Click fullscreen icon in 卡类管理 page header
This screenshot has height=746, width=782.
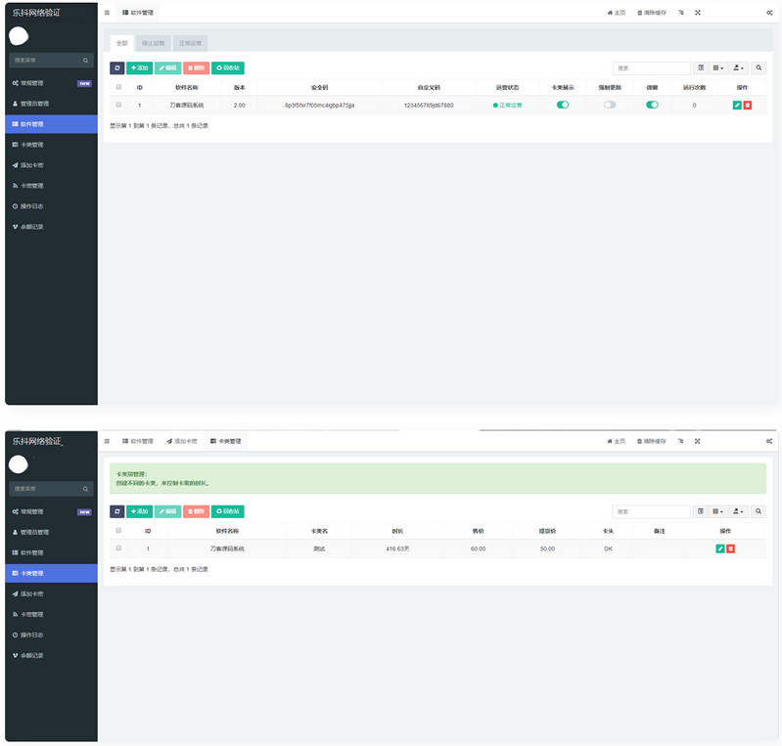[x=697, y=441]
